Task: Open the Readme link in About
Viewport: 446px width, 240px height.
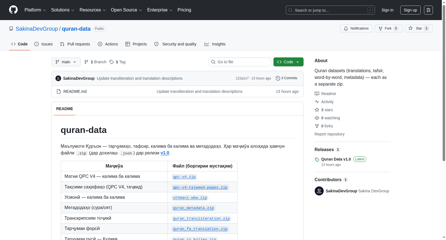Action: pos(325,94)
